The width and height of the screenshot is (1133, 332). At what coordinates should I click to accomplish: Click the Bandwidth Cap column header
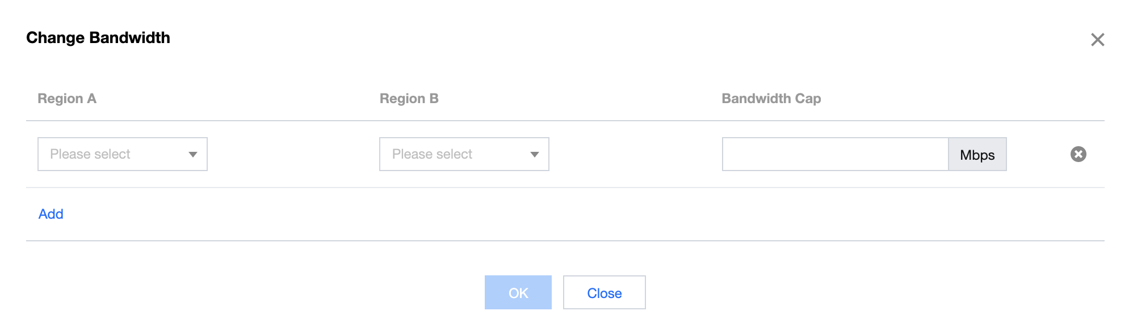771,98
